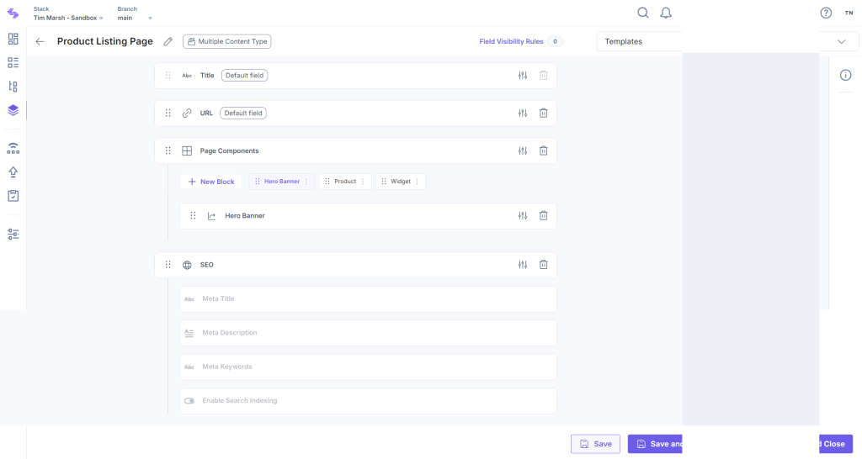The image size is (862, 459).
Task: Click the search magnifier icon
Action: pyautogui.click(x=643, y=13)
